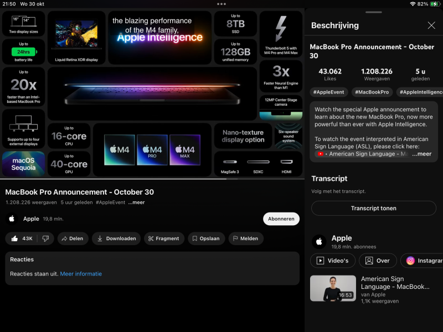Open Apple channel avatar below video
Image resolution: width=443 pixels, height=332 pixels.
point(12,219)
